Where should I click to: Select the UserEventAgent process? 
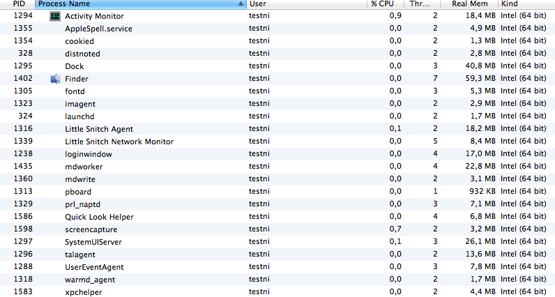94,267
